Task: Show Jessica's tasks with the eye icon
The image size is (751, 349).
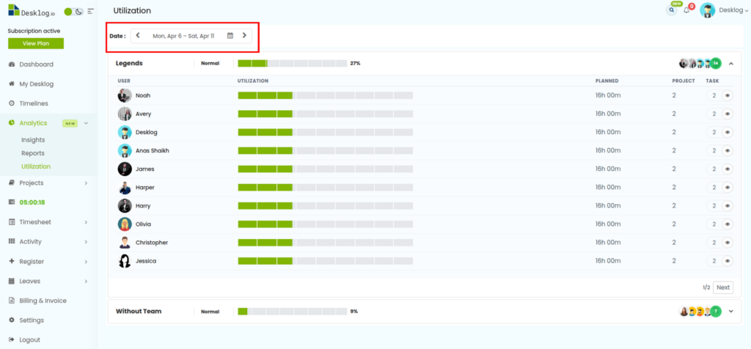Action: [x=728, y=261]
